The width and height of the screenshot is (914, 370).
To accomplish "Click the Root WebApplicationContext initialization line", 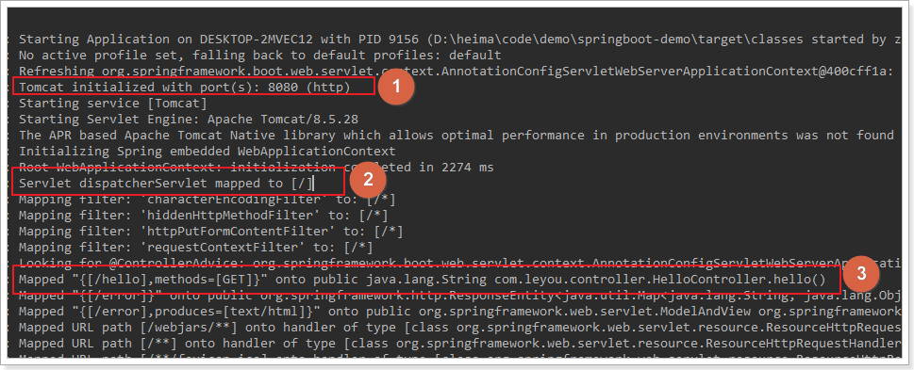I will pos(256,168).
